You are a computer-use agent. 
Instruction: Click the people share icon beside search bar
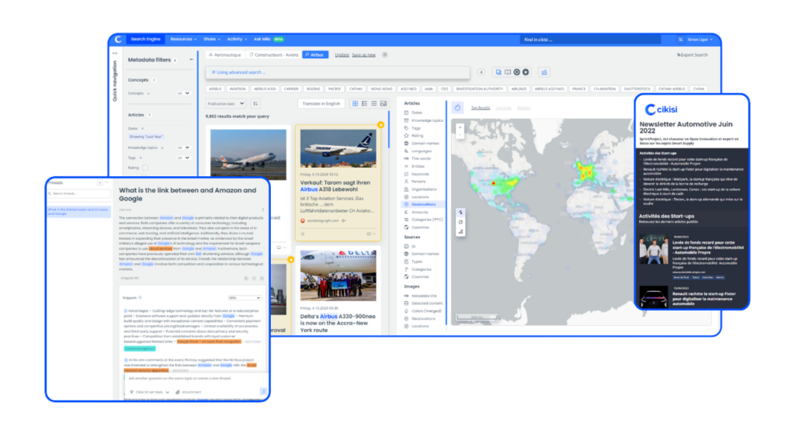pos(544,72)
